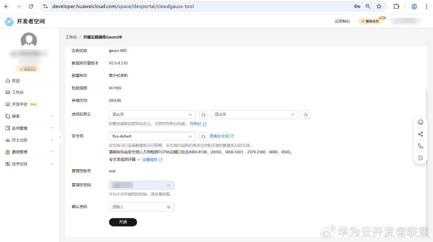The width and height of the screenshot is (433, 242).
Task: Show the 管理员密码 with eye icon
Action: [168, 185]
